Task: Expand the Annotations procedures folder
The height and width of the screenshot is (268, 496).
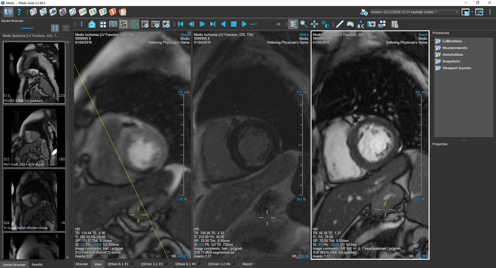Action: click(x=453, y=54)
